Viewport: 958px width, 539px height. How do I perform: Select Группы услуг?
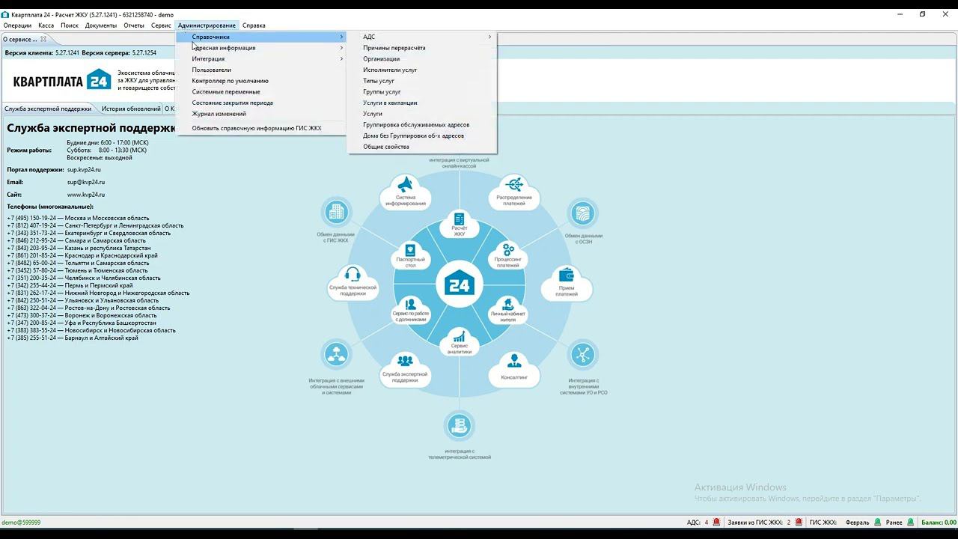point(422,91)
